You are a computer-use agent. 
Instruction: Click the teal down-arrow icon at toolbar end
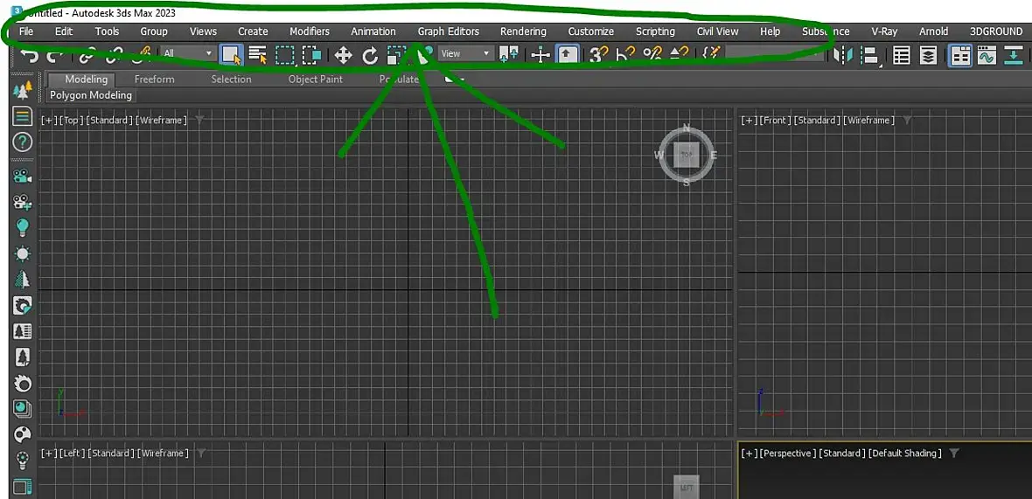pyautogui.click(x=1015, y=55)
